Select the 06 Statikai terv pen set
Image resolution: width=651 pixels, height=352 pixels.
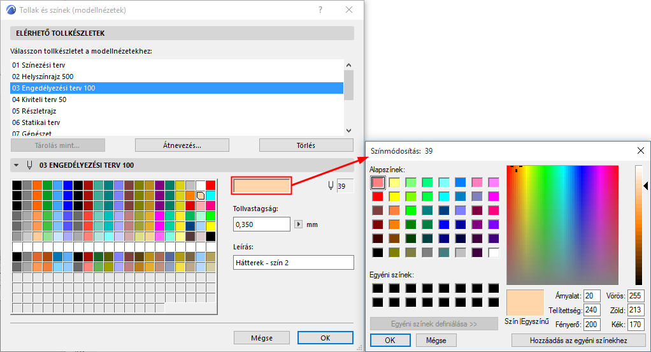tap(177, 122)
